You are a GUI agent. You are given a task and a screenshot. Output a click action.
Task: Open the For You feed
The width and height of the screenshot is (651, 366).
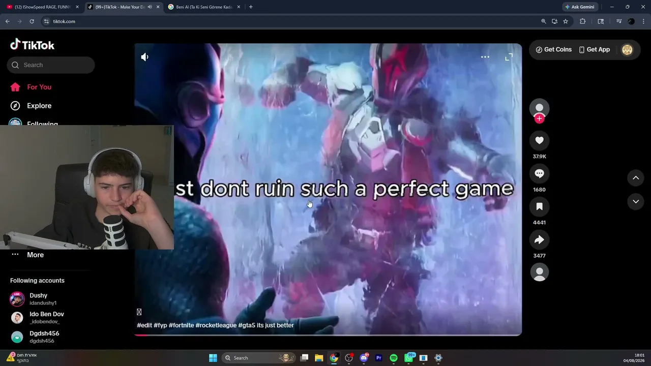[x=32, y=87]
